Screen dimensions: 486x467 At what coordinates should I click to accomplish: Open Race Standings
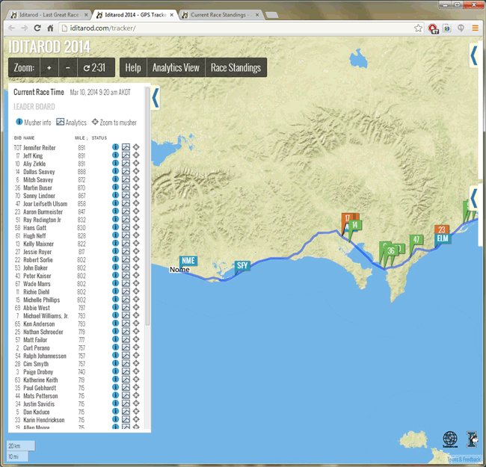(236, 67)
